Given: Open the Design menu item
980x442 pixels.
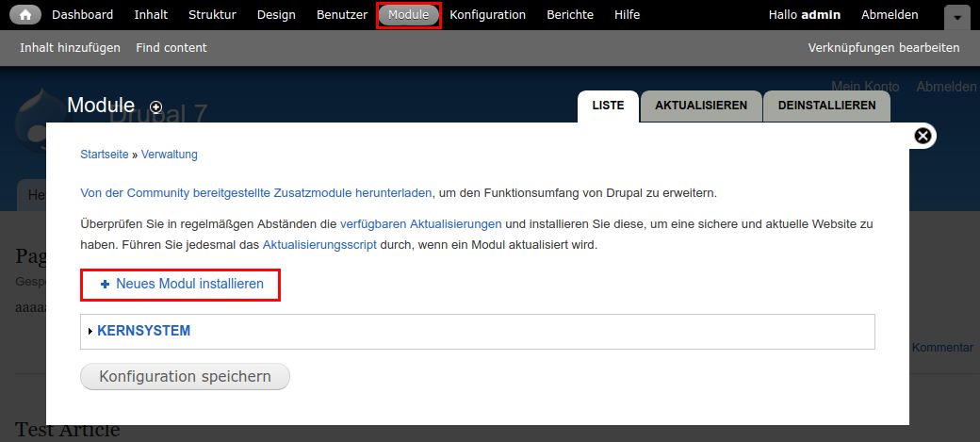Looking at the screenshot, I should 275,15.
